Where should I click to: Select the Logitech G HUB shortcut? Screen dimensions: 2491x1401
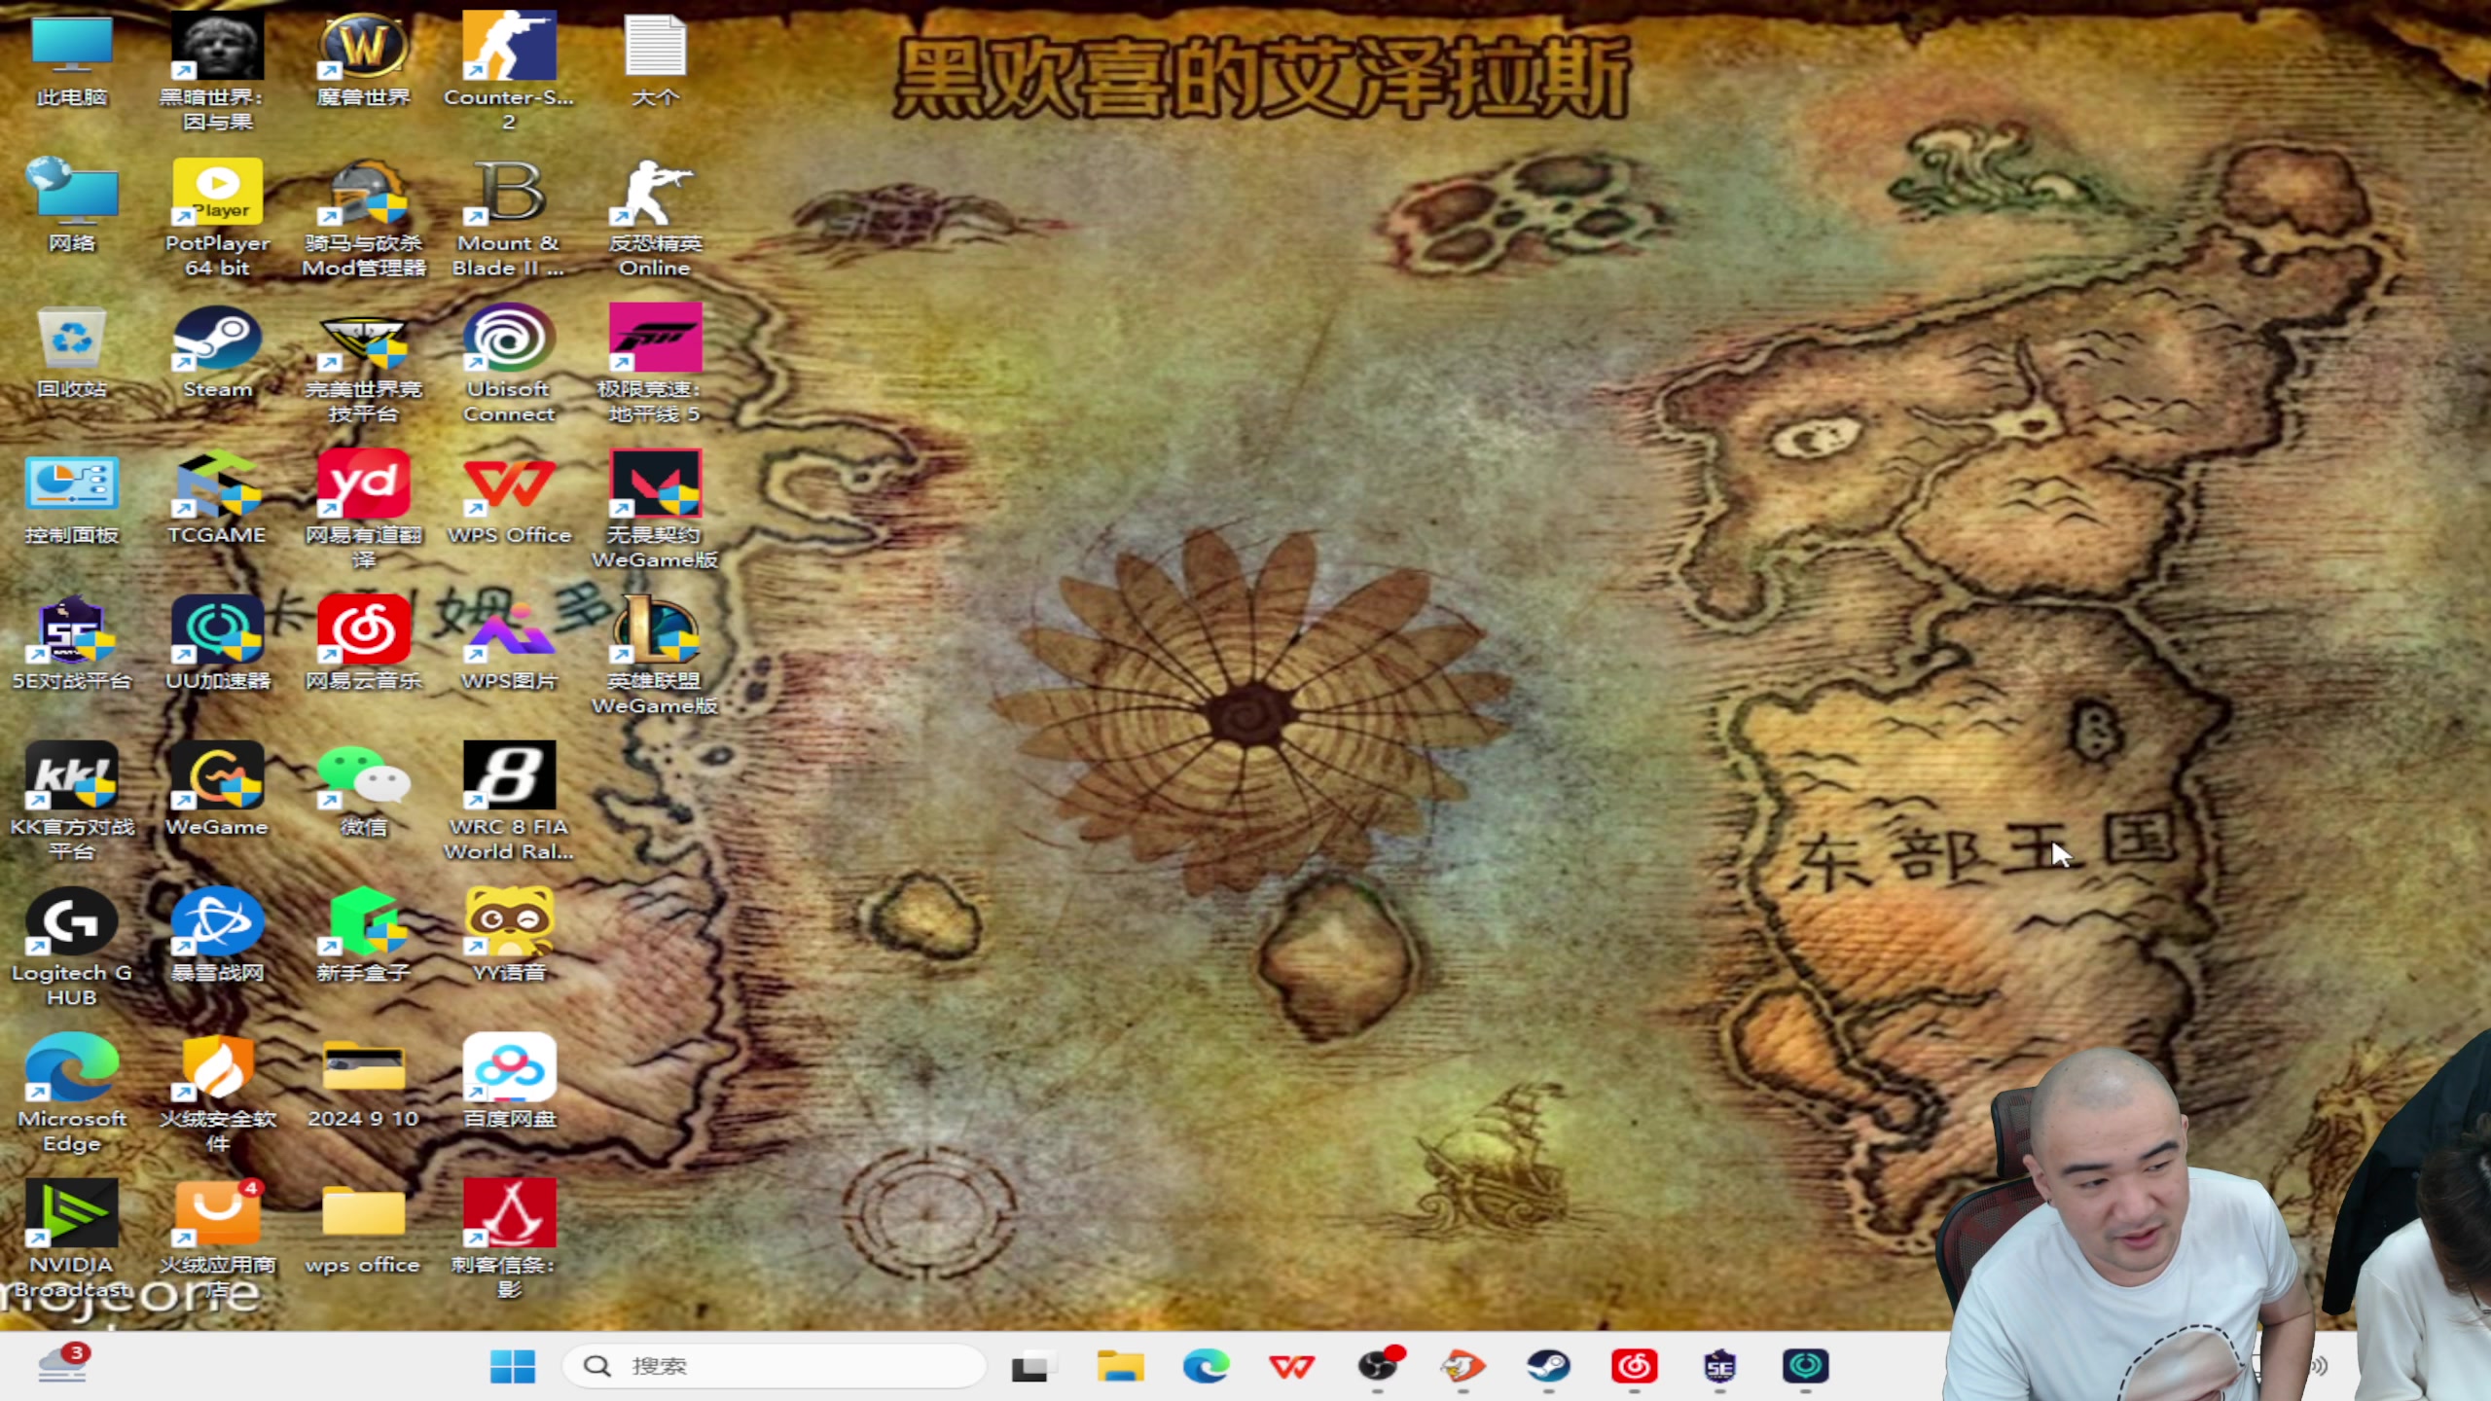click(x=72, y=946)
